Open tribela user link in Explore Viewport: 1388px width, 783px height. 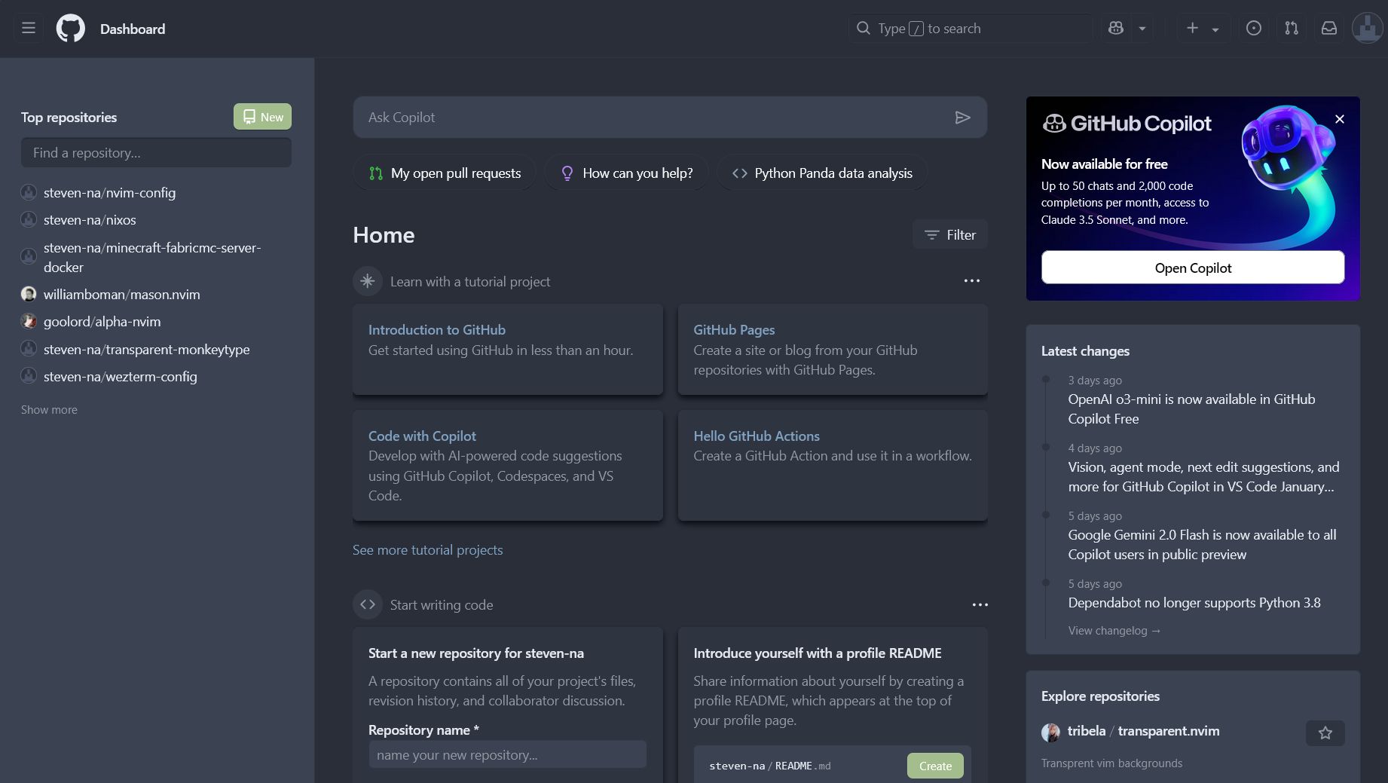pos(1087,731)
